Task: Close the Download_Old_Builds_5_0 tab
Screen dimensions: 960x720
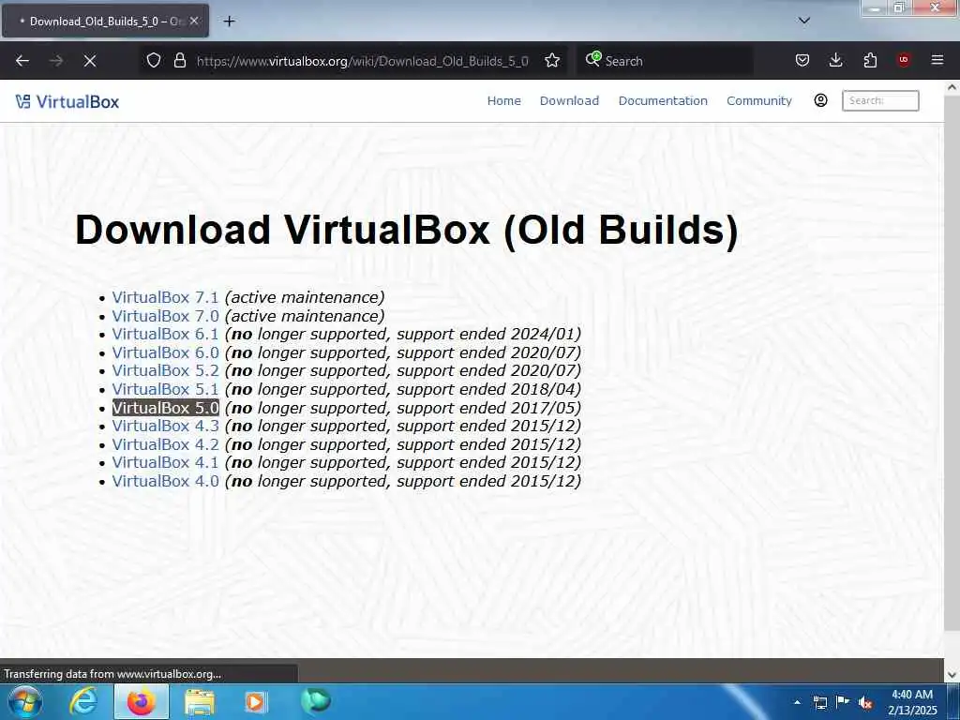Action: 194,21
